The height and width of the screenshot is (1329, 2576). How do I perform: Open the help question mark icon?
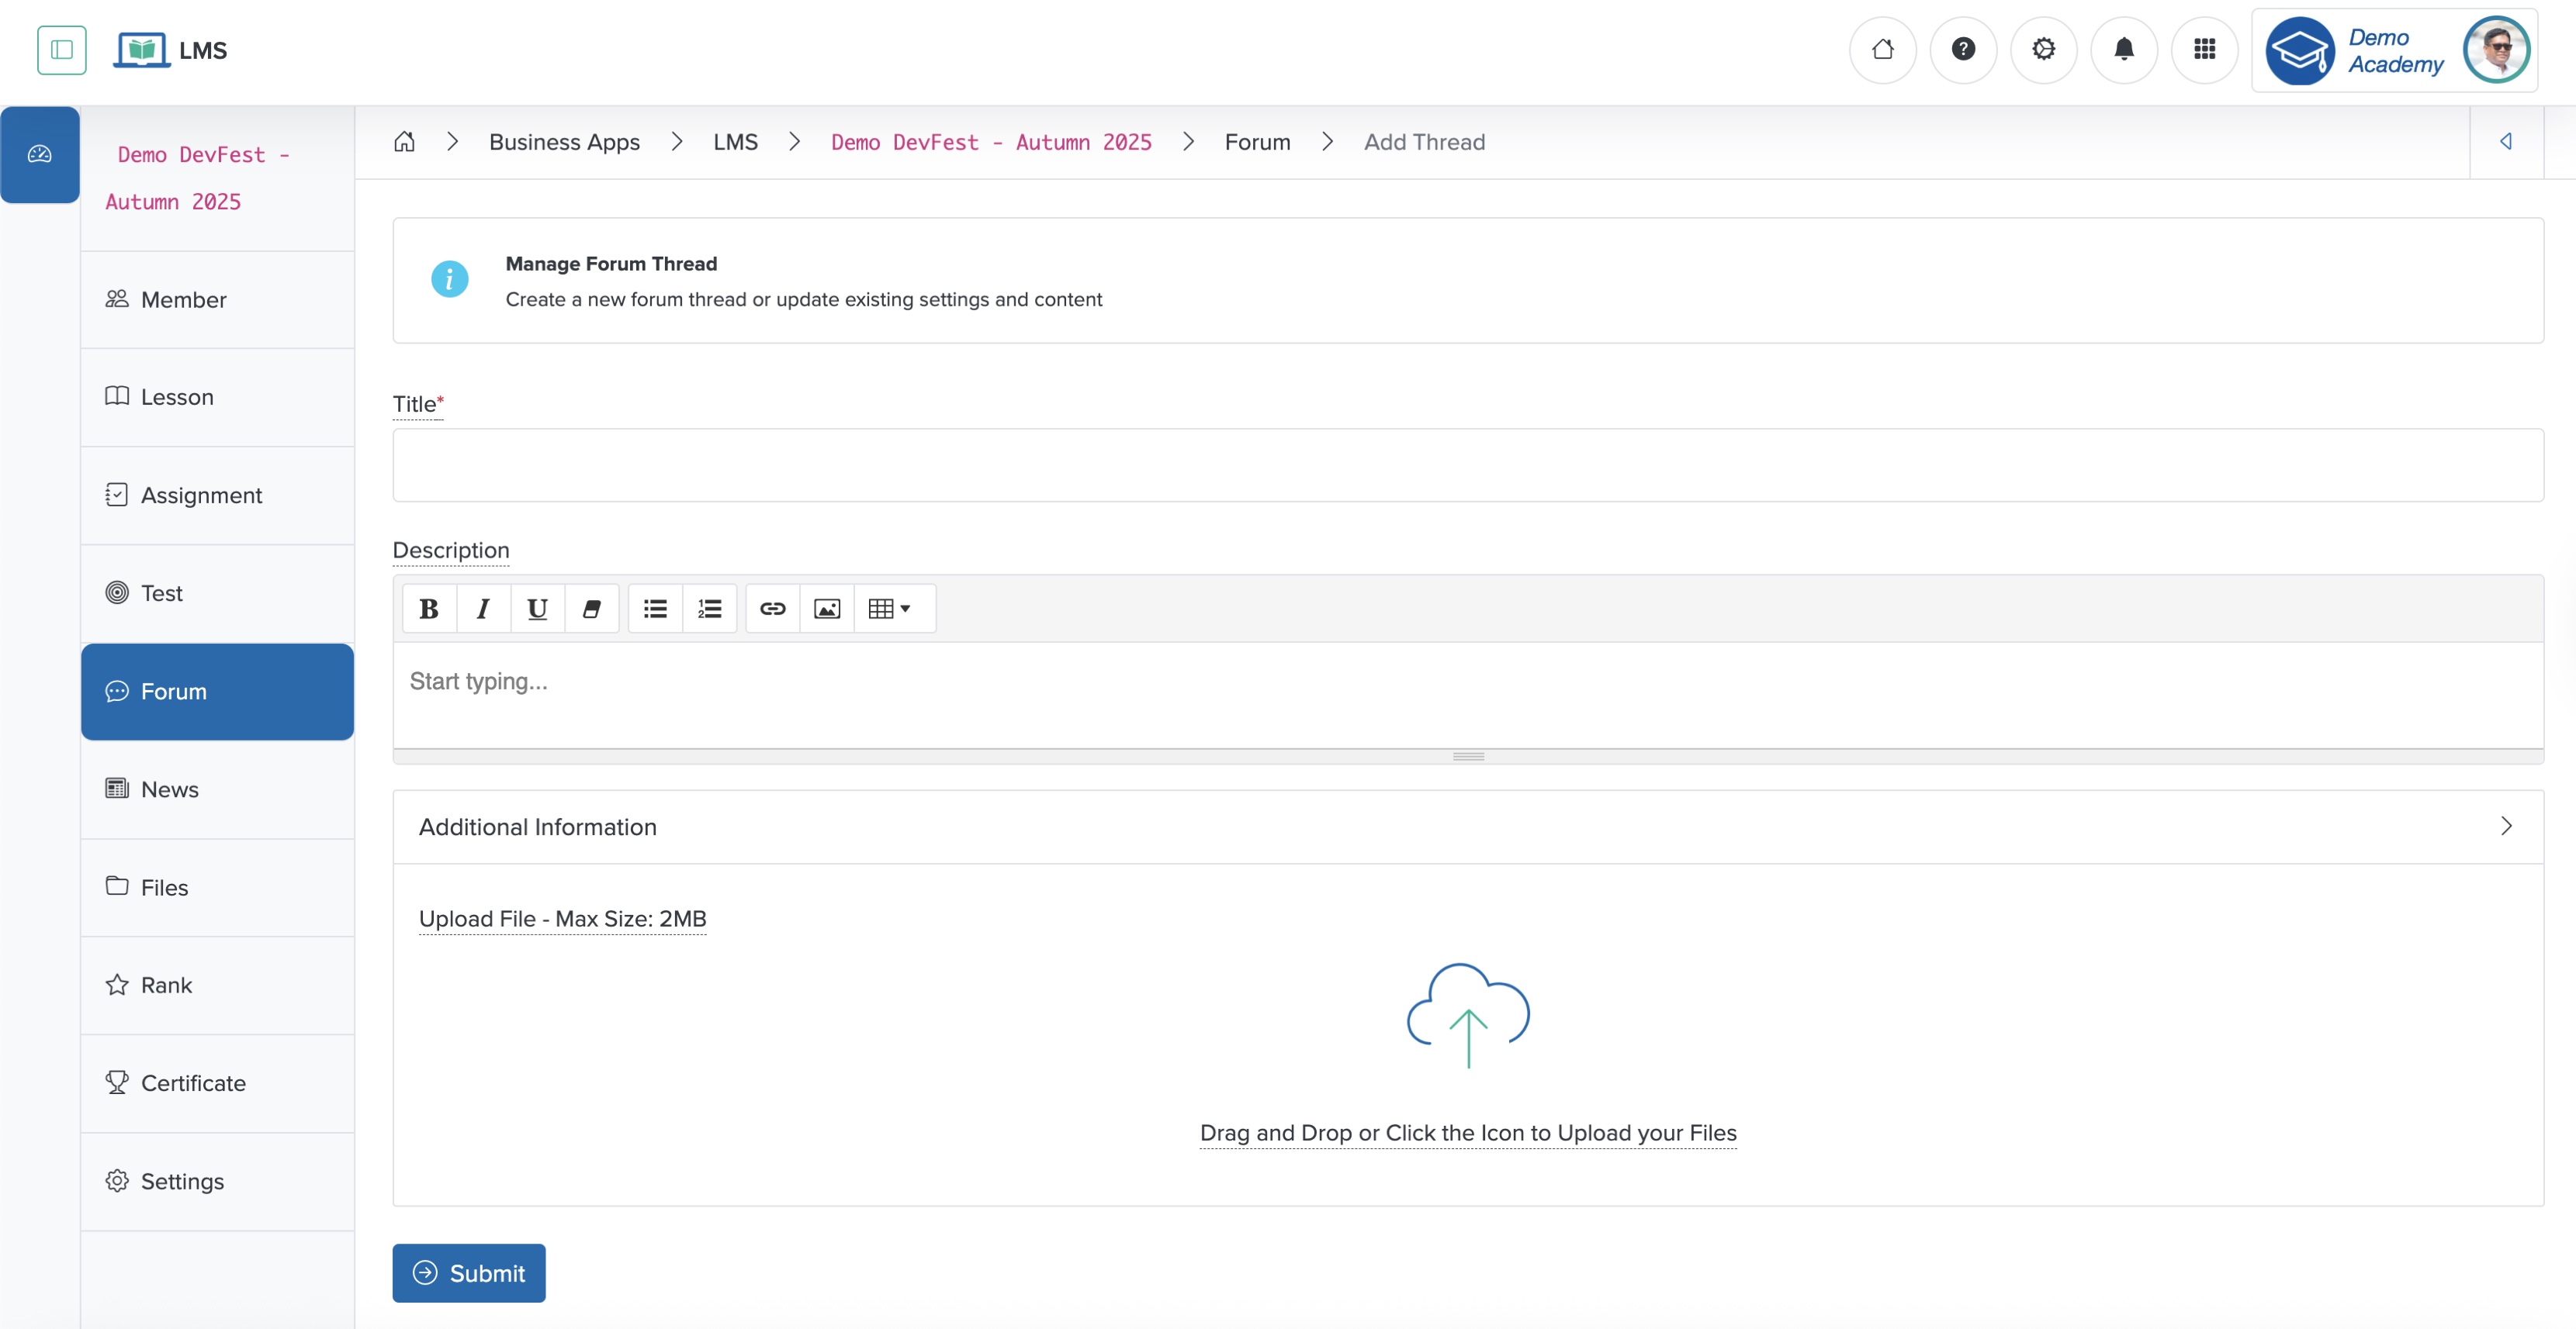[1963, 49]
